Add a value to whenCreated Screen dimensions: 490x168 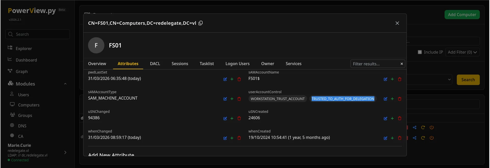tap(392, 138)
